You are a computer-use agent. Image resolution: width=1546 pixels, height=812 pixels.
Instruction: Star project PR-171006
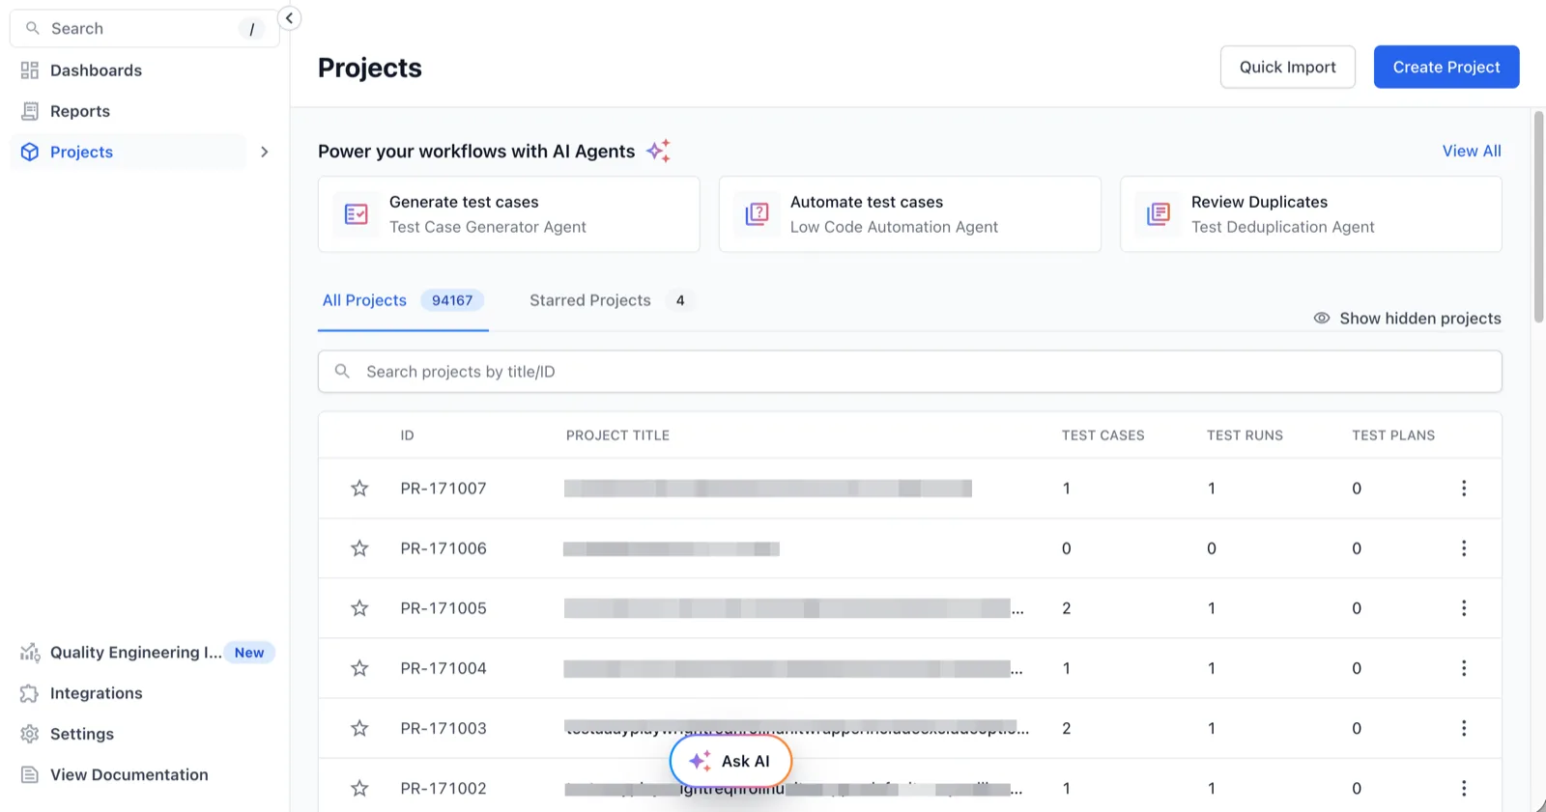click(x=359, y=548)
